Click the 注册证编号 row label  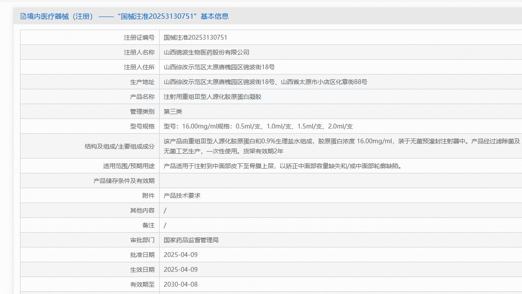point(139,37)
